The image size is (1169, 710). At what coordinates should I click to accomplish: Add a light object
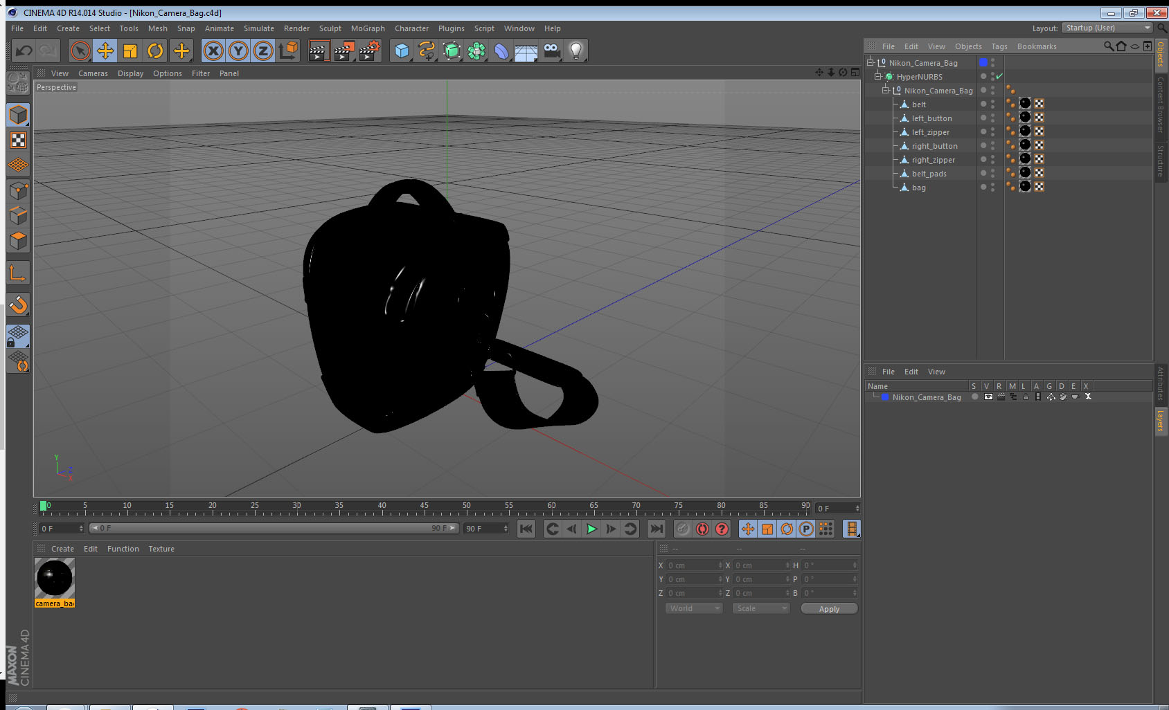[576, 51]
